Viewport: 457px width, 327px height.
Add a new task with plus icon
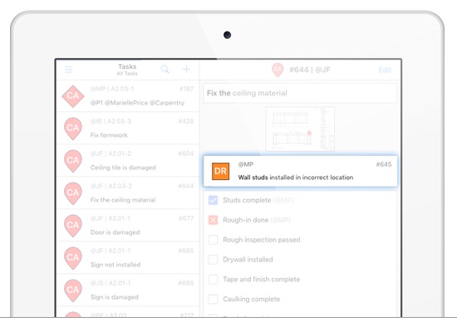click(x=186, y=69)
